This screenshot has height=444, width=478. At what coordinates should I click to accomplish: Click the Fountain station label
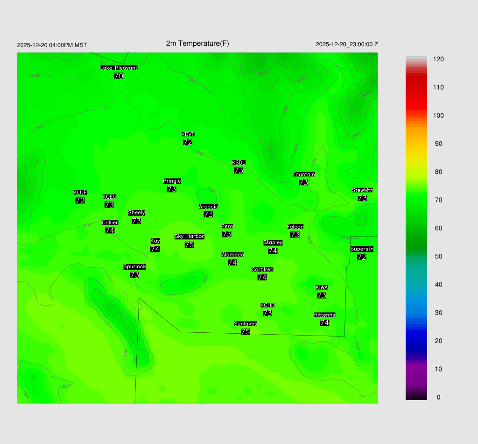pyautogui.click(x=303, y=174)
